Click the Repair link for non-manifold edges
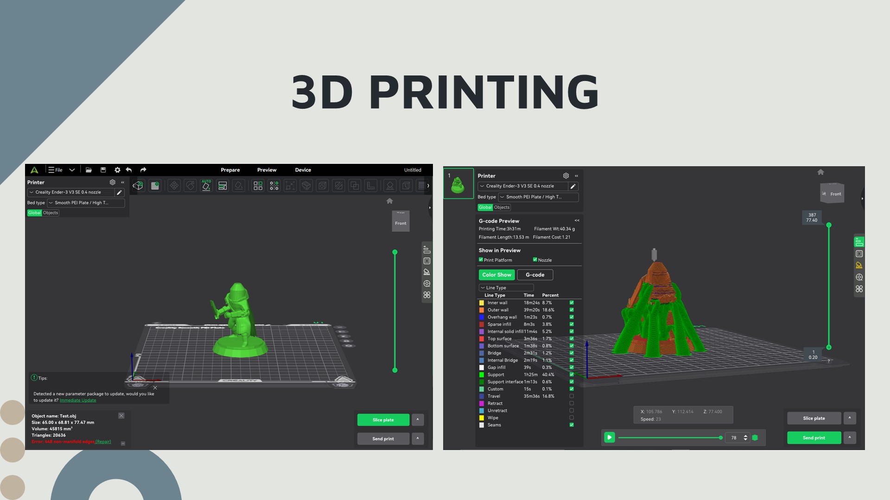The height and width of the screenshot is (500, 890). (103, 442)
